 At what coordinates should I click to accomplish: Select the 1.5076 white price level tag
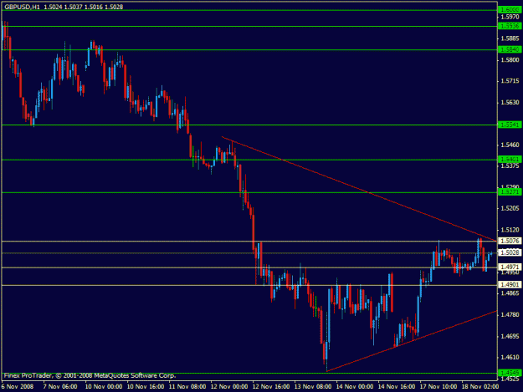coord(510,241)
